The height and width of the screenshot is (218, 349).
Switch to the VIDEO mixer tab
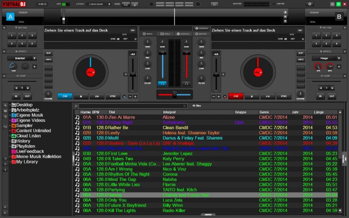166,34
